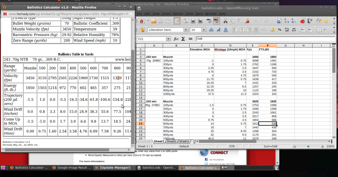Toggle Bold formatting icon
The height and width of the screenshot is (177, 338).
[211, 30]
